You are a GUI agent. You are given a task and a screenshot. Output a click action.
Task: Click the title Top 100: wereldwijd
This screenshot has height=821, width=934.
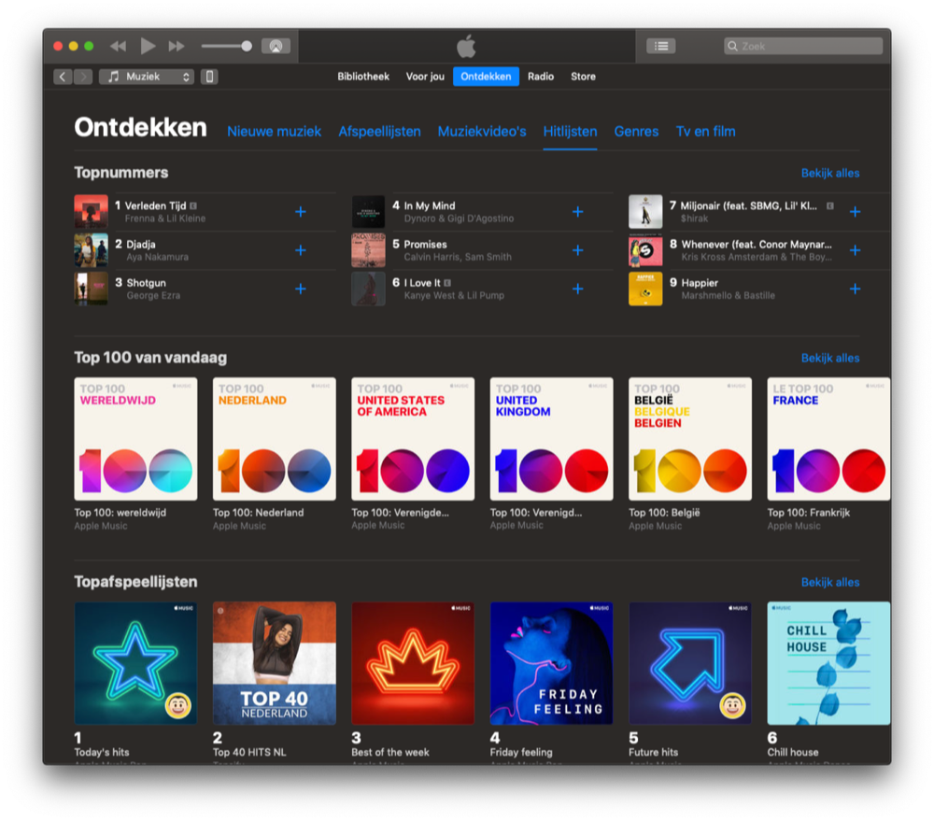120,513
